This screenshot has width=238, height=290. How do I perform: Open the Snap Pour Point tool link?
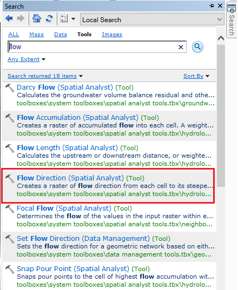(73, 268)
